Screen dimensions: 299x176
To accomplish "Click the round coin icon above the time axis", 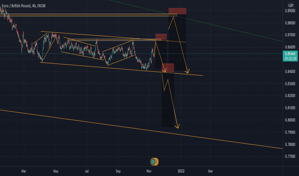I will 154,162.
